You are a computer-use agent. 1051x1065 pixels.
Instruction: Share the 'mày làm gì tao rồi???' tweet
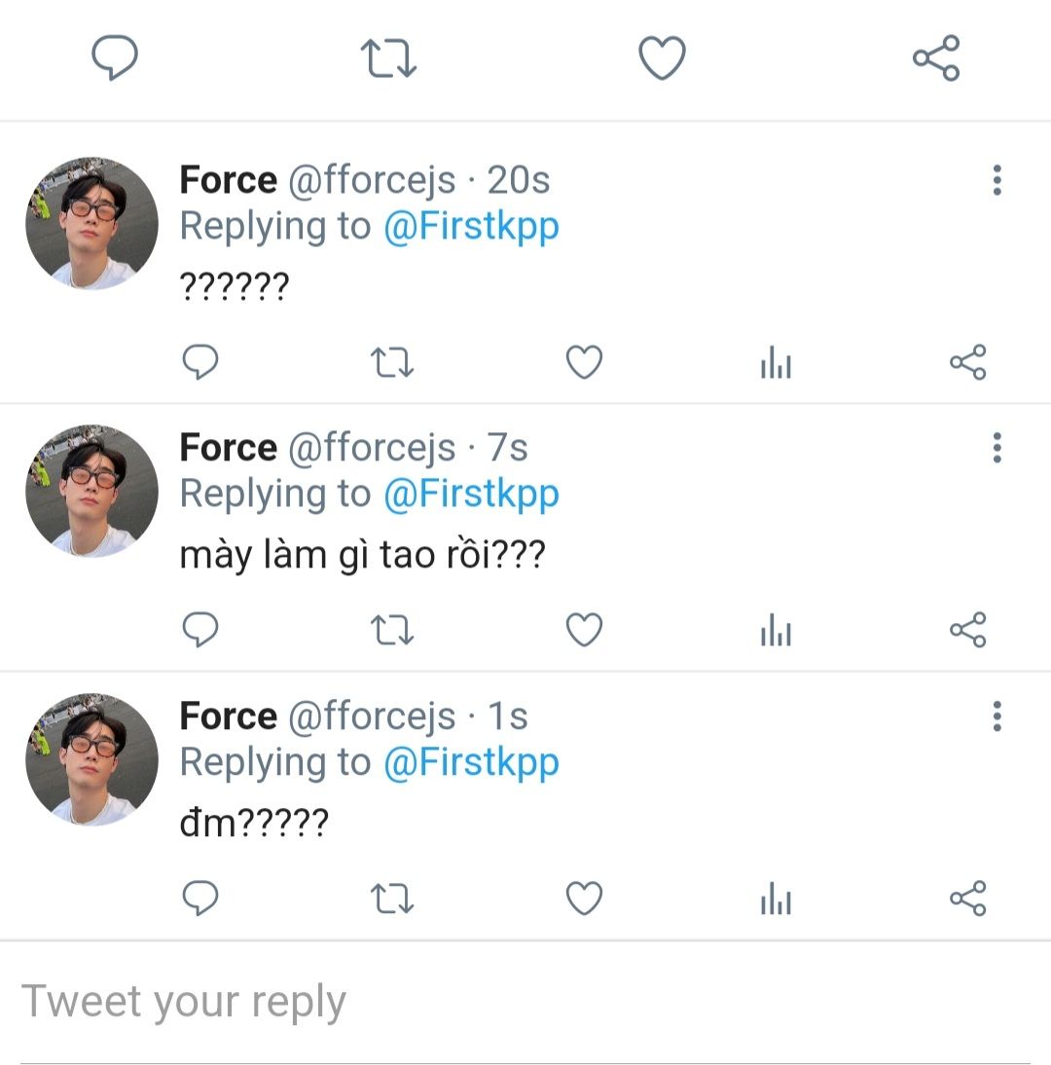coord(968,629)
